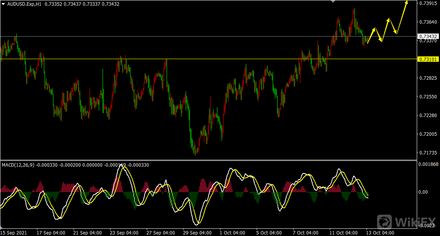Click the 0.73915 price scale label
Screen dimensions: 440x236
(428, 3)
